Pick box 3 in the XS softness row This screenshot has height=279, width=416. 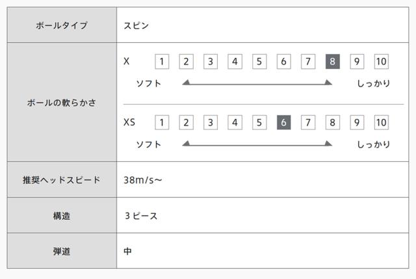211,122
